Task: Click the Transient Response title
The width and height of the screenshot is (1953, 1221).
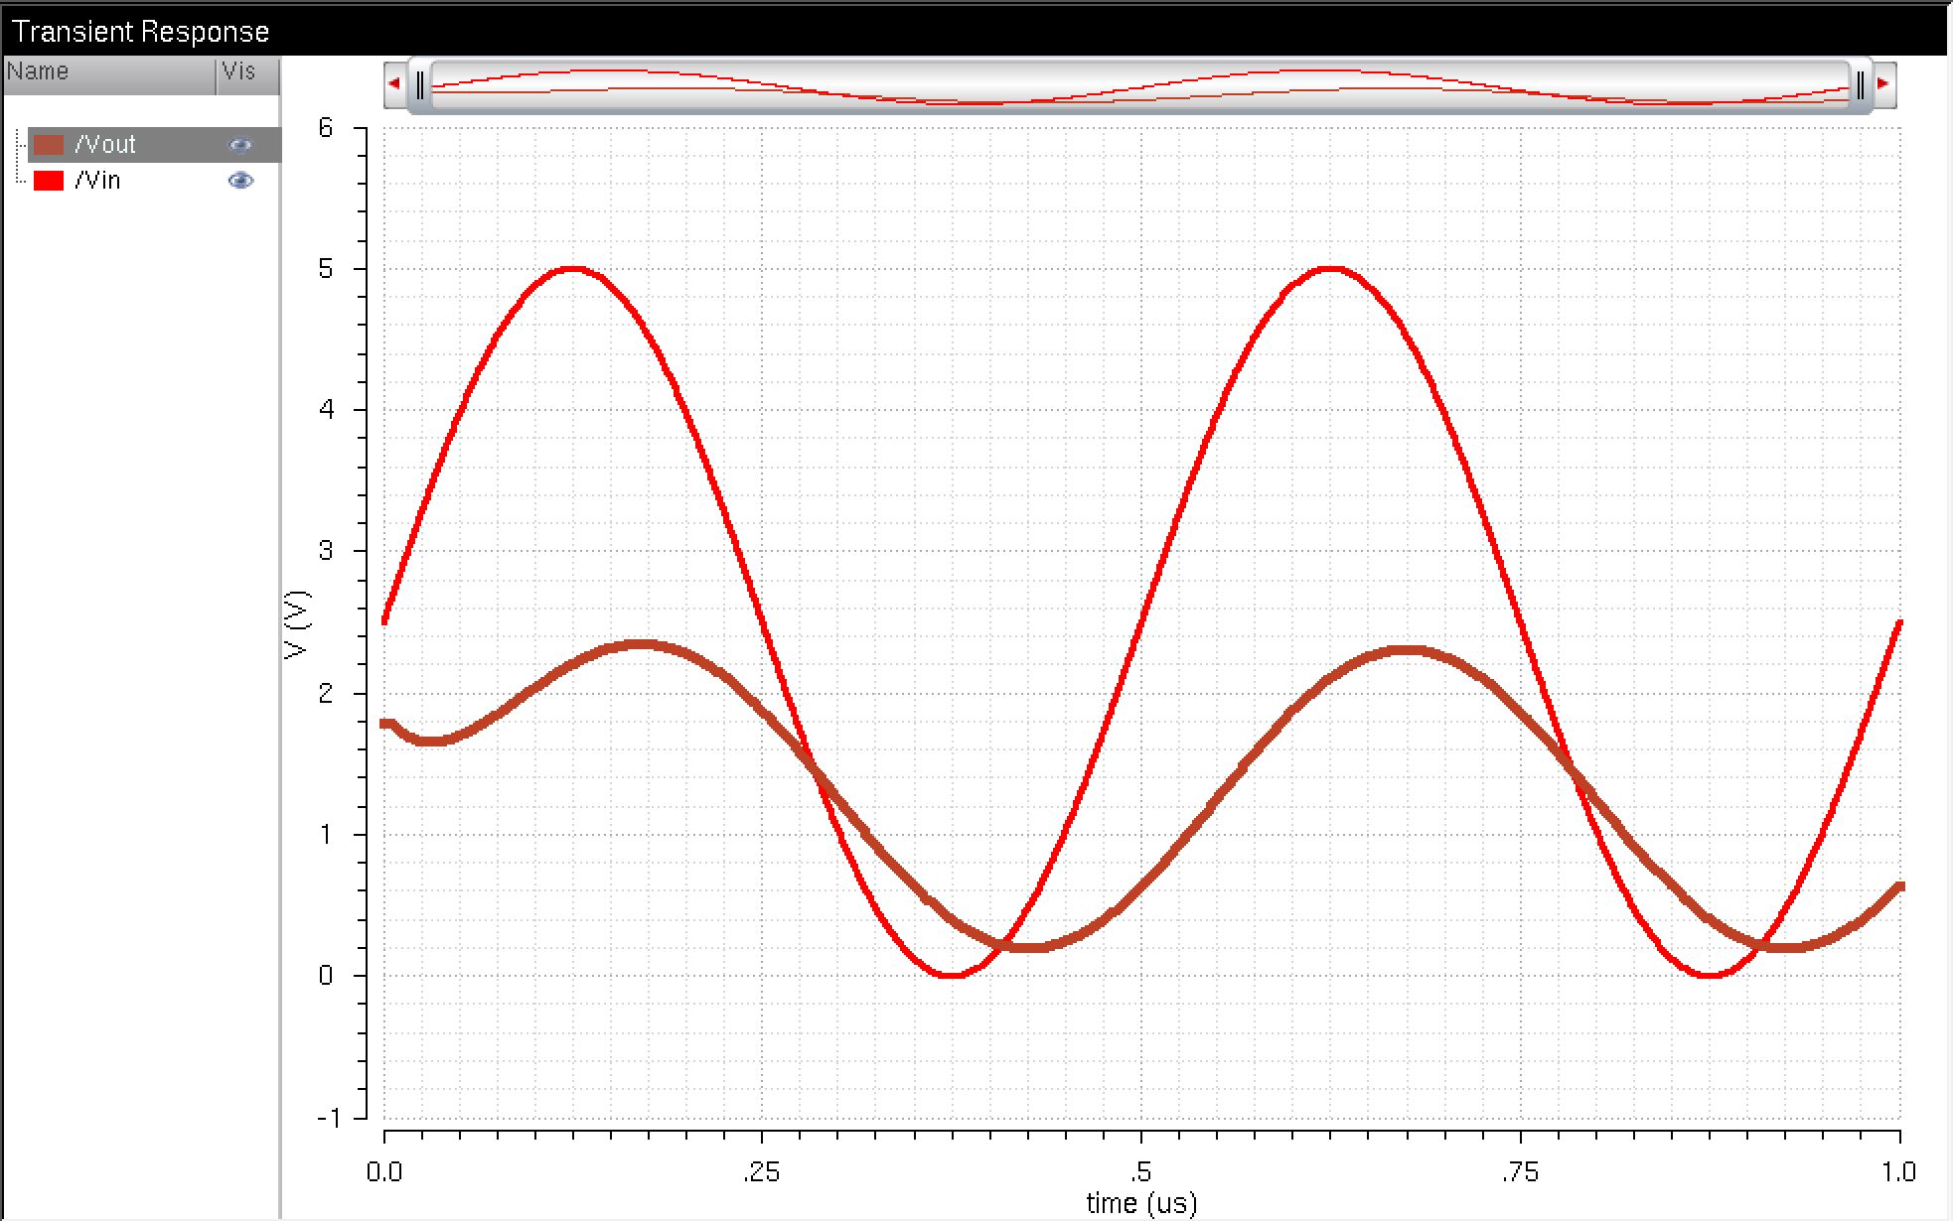Action: pyautogui.click(x=141, y=32)
